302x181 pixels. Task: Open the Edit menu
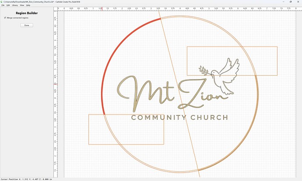[x=8, y=5]
